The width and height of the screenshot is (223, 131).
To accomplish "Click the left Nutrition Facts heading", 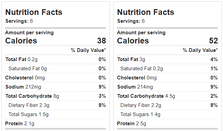I will tap(34, 12).
